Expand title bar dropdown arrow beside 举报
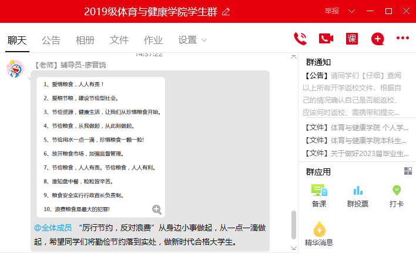Viewport: 416px width, 254px height. (x=352, y=11)
